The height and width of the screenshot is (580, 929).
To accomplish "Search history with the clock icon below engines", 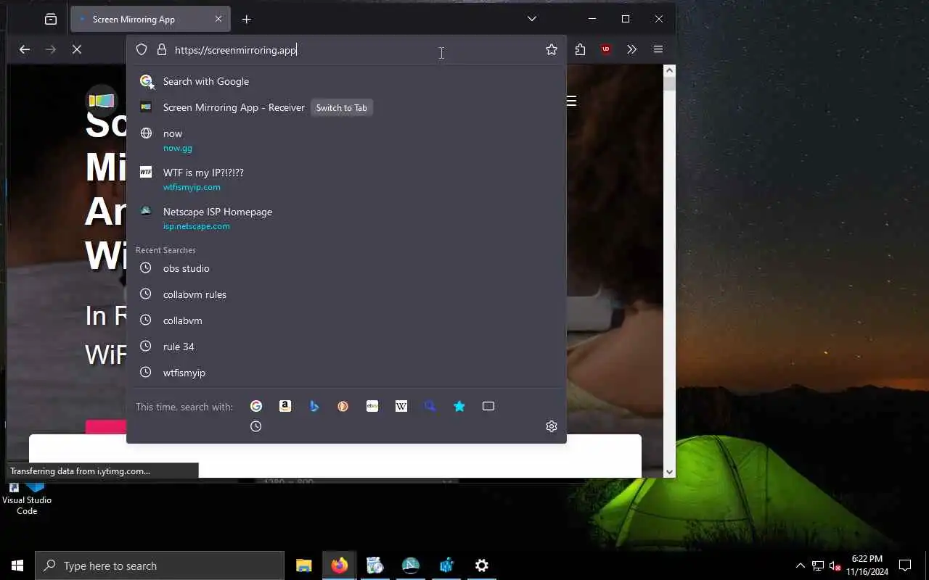I will tap(256, 426).
